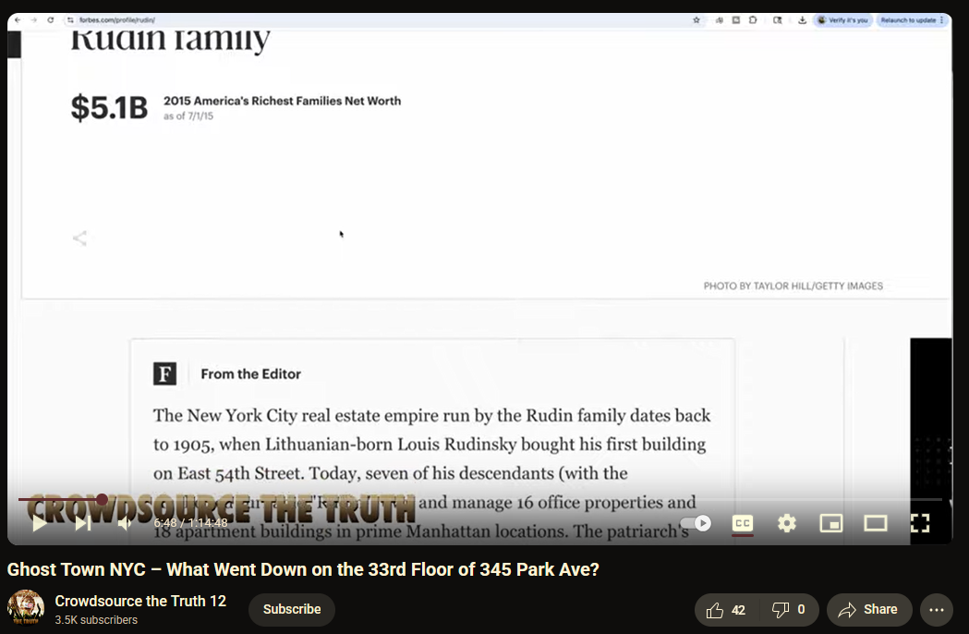Viewport: 969px width, 634px height.
Task: Click the $5.1B net worth figure
Action: tap(109, 107)
